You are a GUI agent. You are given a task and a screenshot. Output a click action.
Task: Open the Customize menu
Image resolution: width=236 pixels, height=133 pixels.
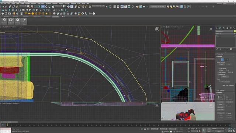[x=55, y=3]
